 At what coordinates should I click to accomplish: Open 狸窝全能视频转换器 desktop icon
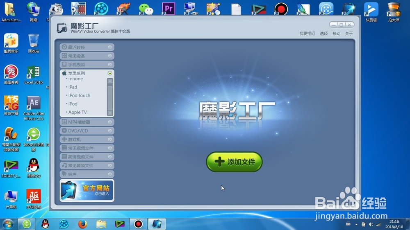pos(11,140)
